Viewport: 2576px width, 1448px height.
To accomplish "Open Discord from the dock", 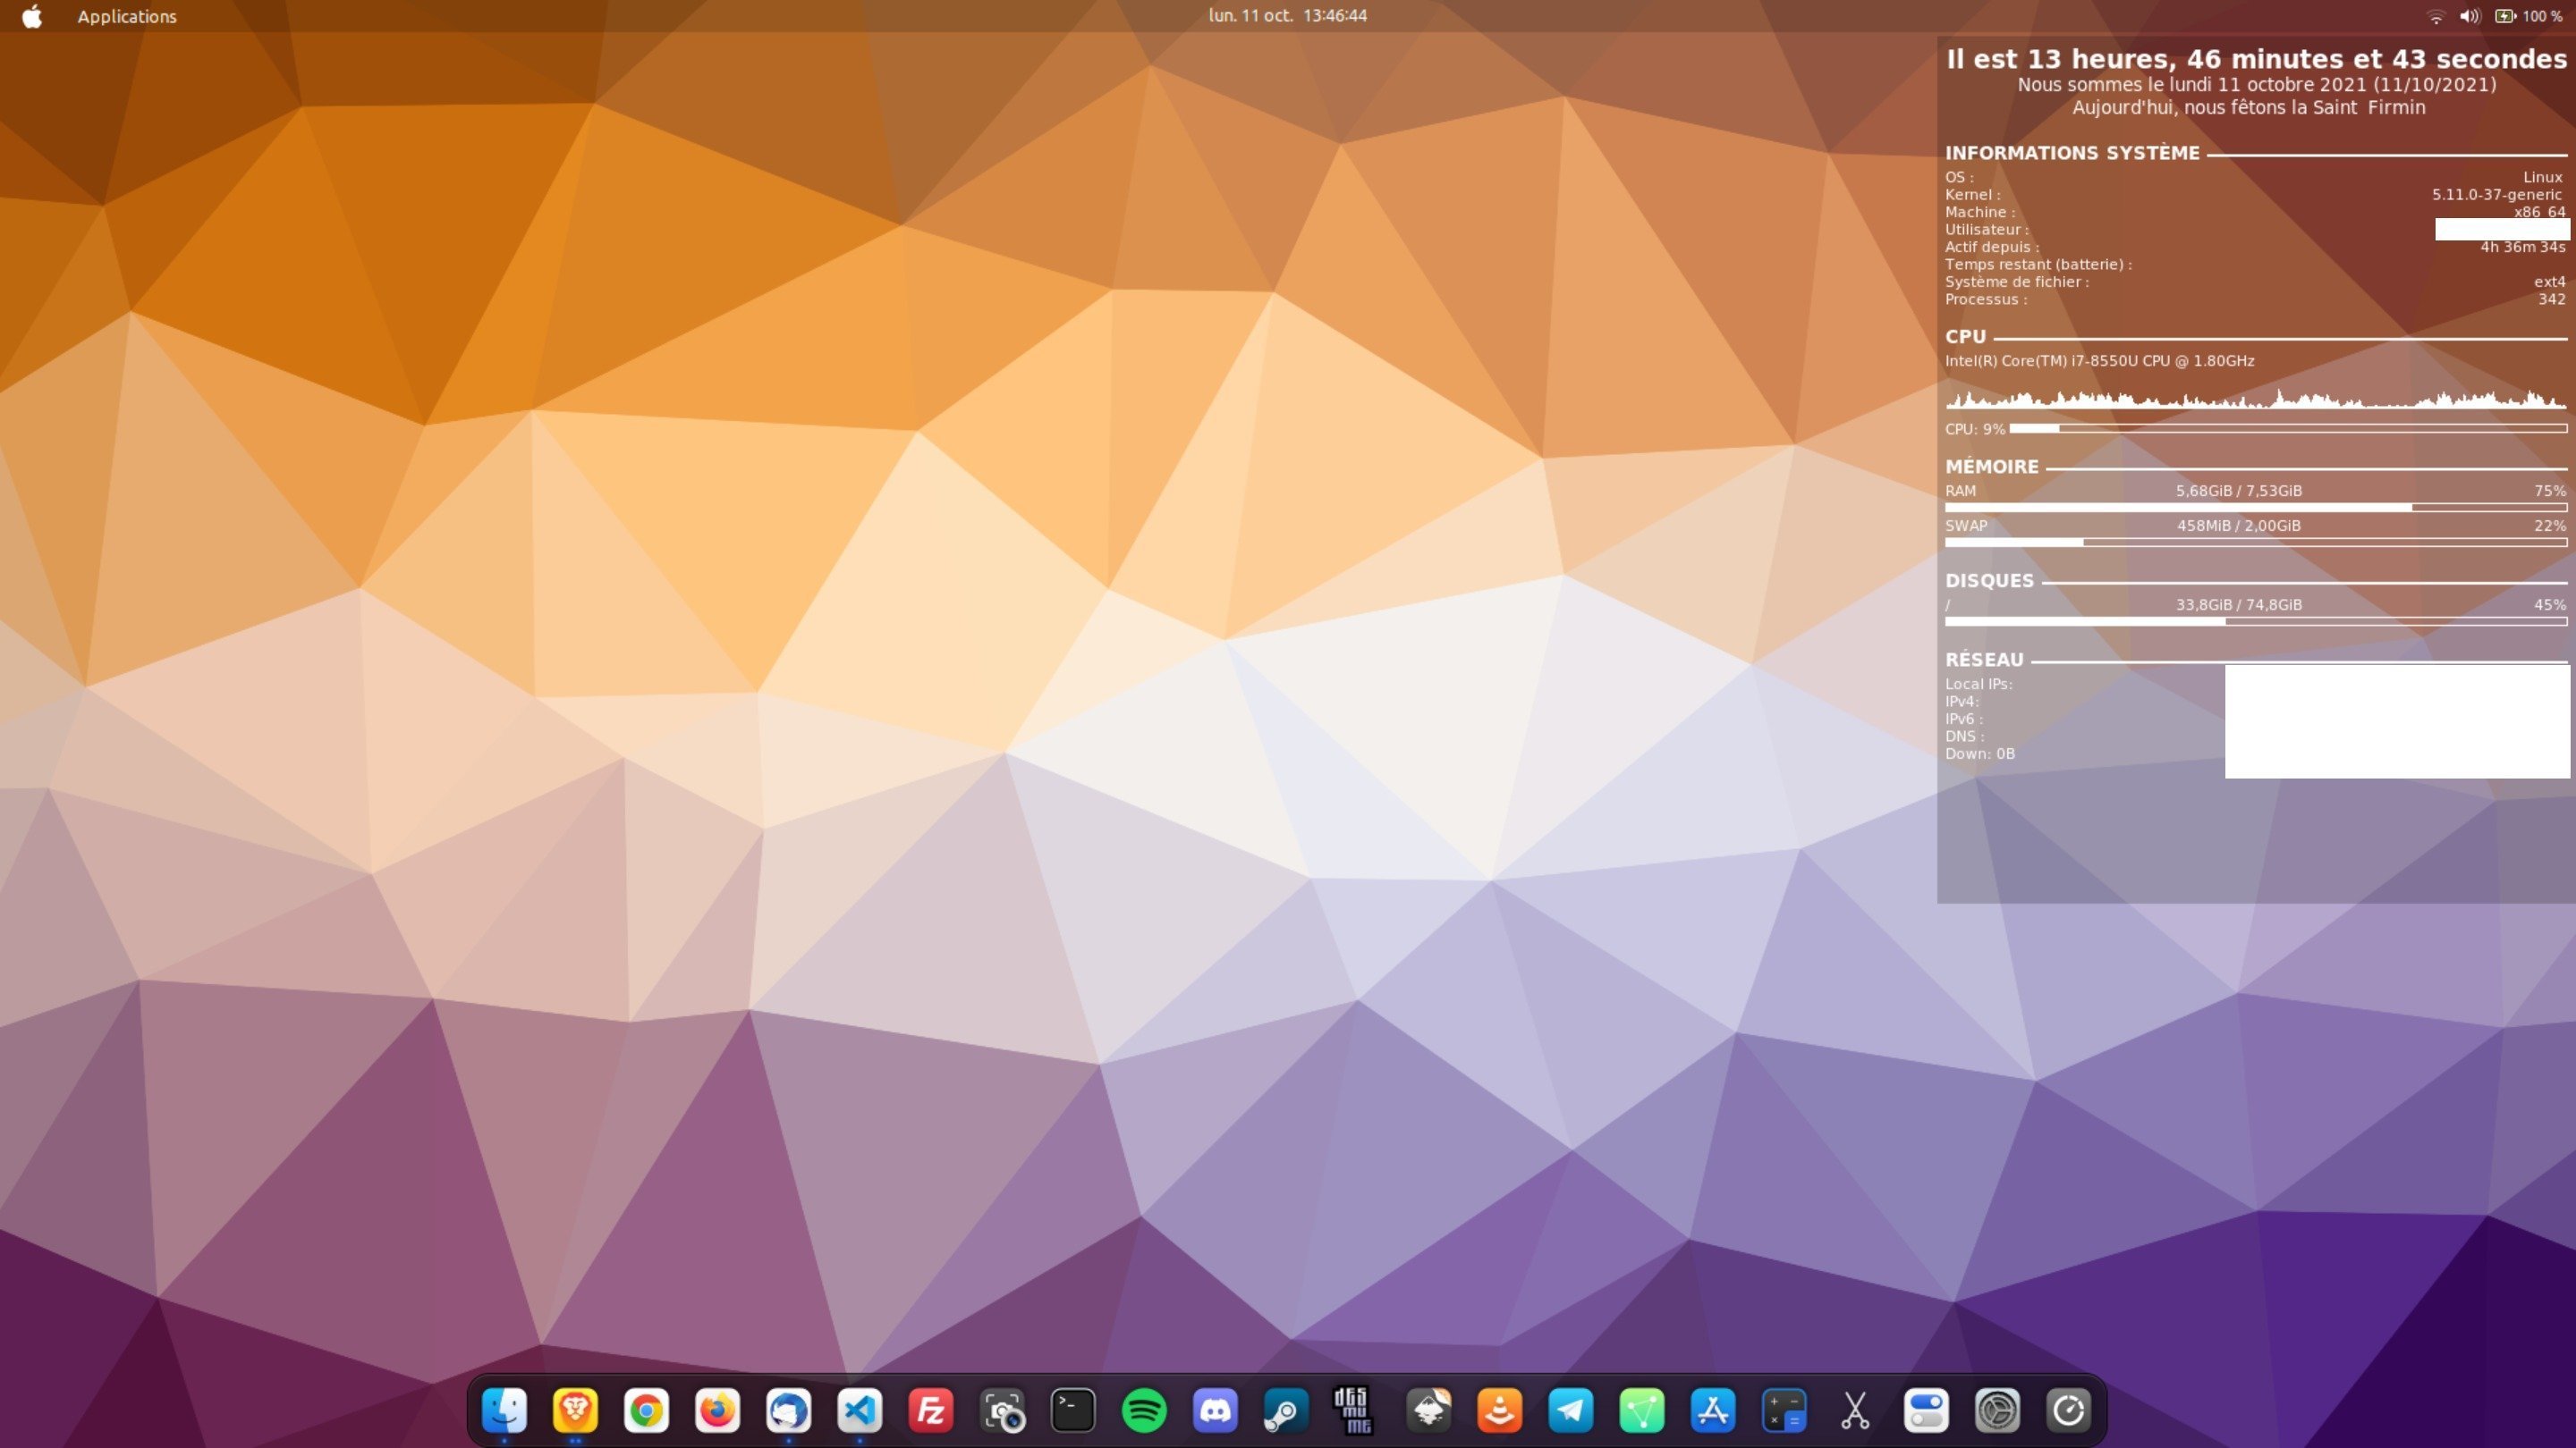I will tap(1215, 1410).
